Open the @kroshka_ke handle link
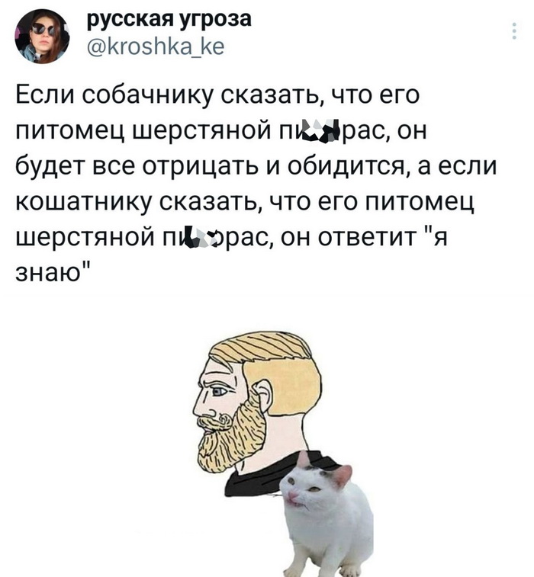This screenshot has height=577, width=534. point(156,46)
